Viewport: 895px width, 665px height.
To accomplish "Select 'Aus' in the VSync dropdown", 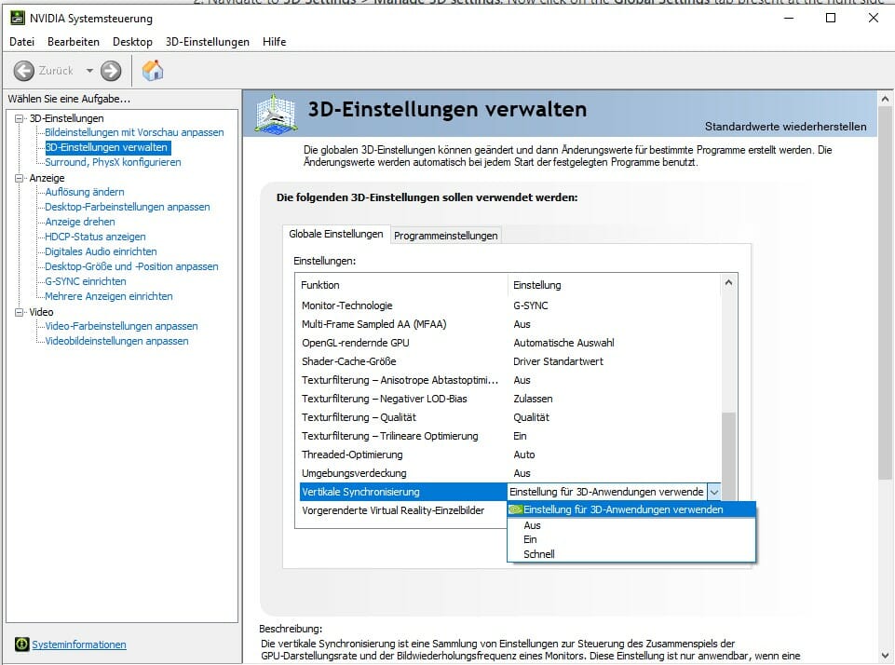I will pos(532,525).
